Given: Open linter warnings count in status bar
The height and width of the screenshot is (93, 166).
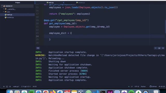Looking at the screenshot, I should [x=26, y=87].
